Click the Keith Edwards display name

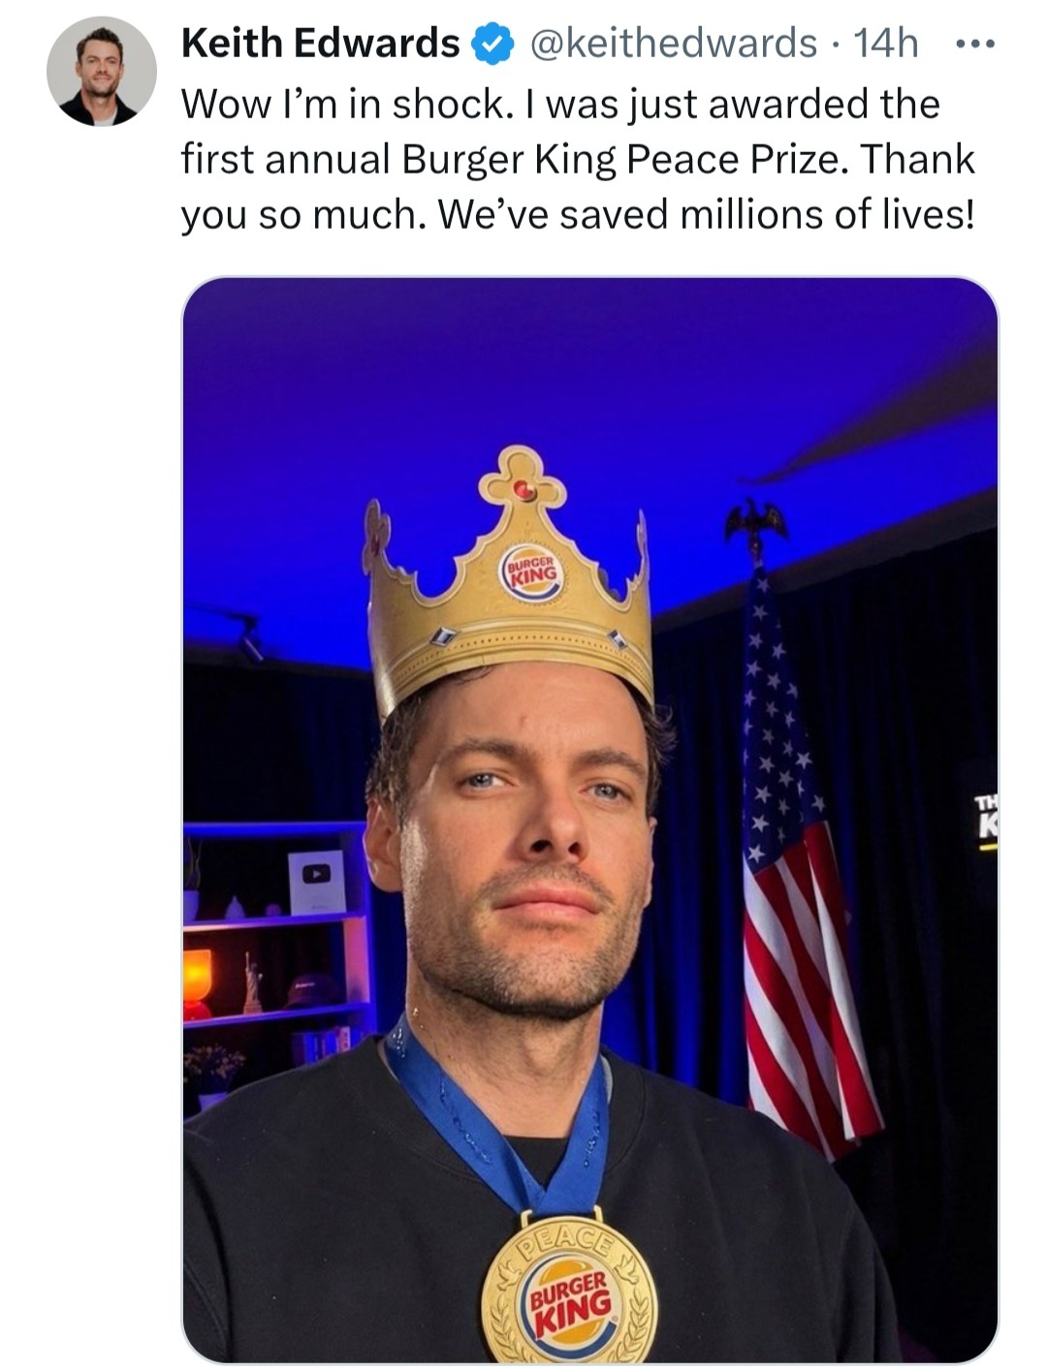pyautogui.click(x=320, y=44)
